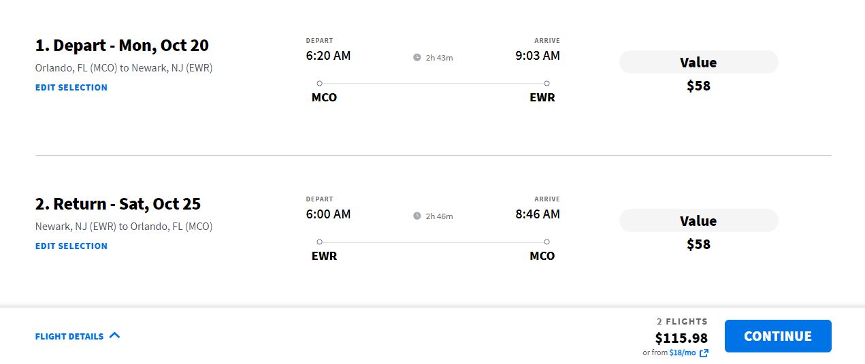Continue to the next booking step

pyautogui.click(x=778, y=336)
